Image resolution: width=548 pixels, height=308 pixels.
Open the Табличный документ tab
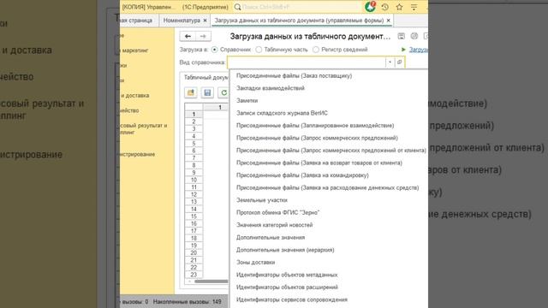pyautogui.click(x=205, y=78)
